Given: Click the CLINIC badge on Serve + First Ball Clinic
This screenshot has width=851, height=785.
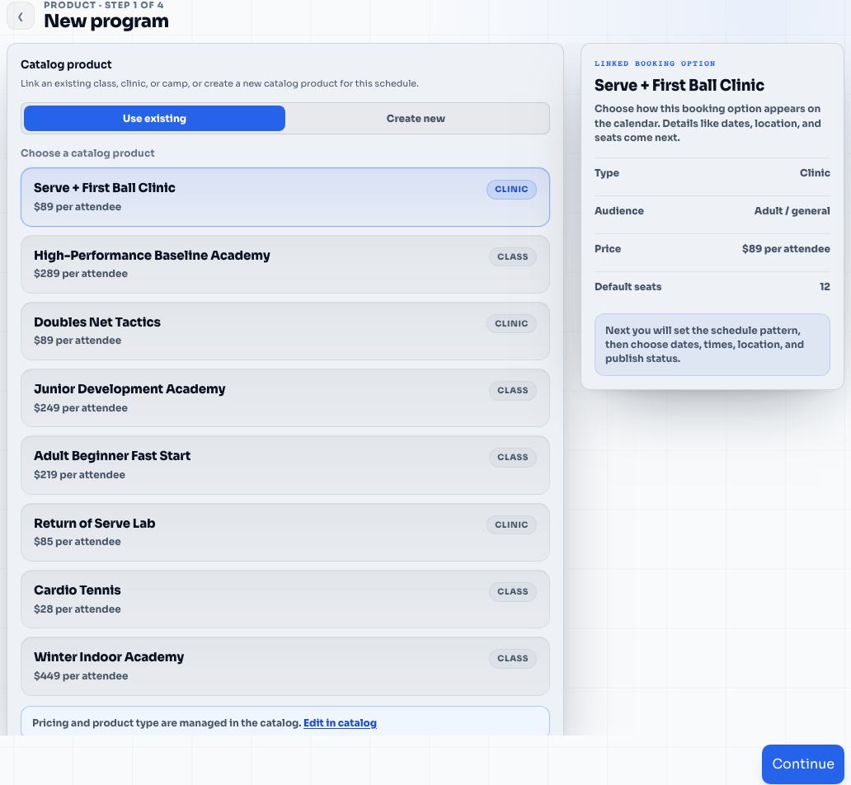Looking at the screenshot, I should [511, 190].
